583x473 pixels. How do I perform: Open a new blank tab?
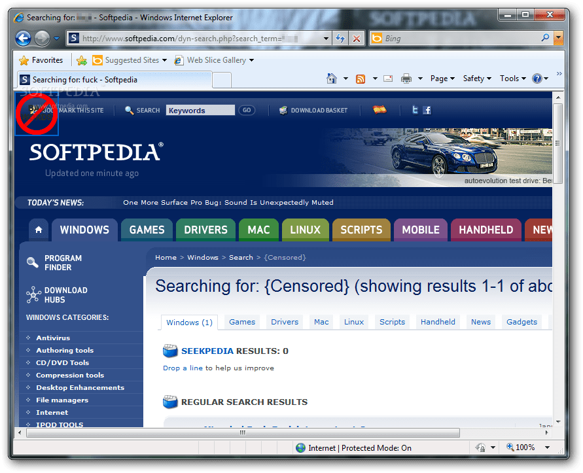[222, 80]
